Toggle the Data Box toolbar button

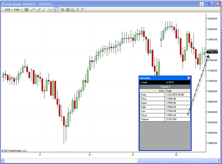[x=56, y=10]
